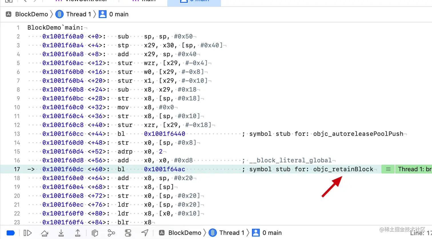Open the Debug View Hierarchy tool
This screenshot has width=432, height=239.
click(x=95, y=233)
